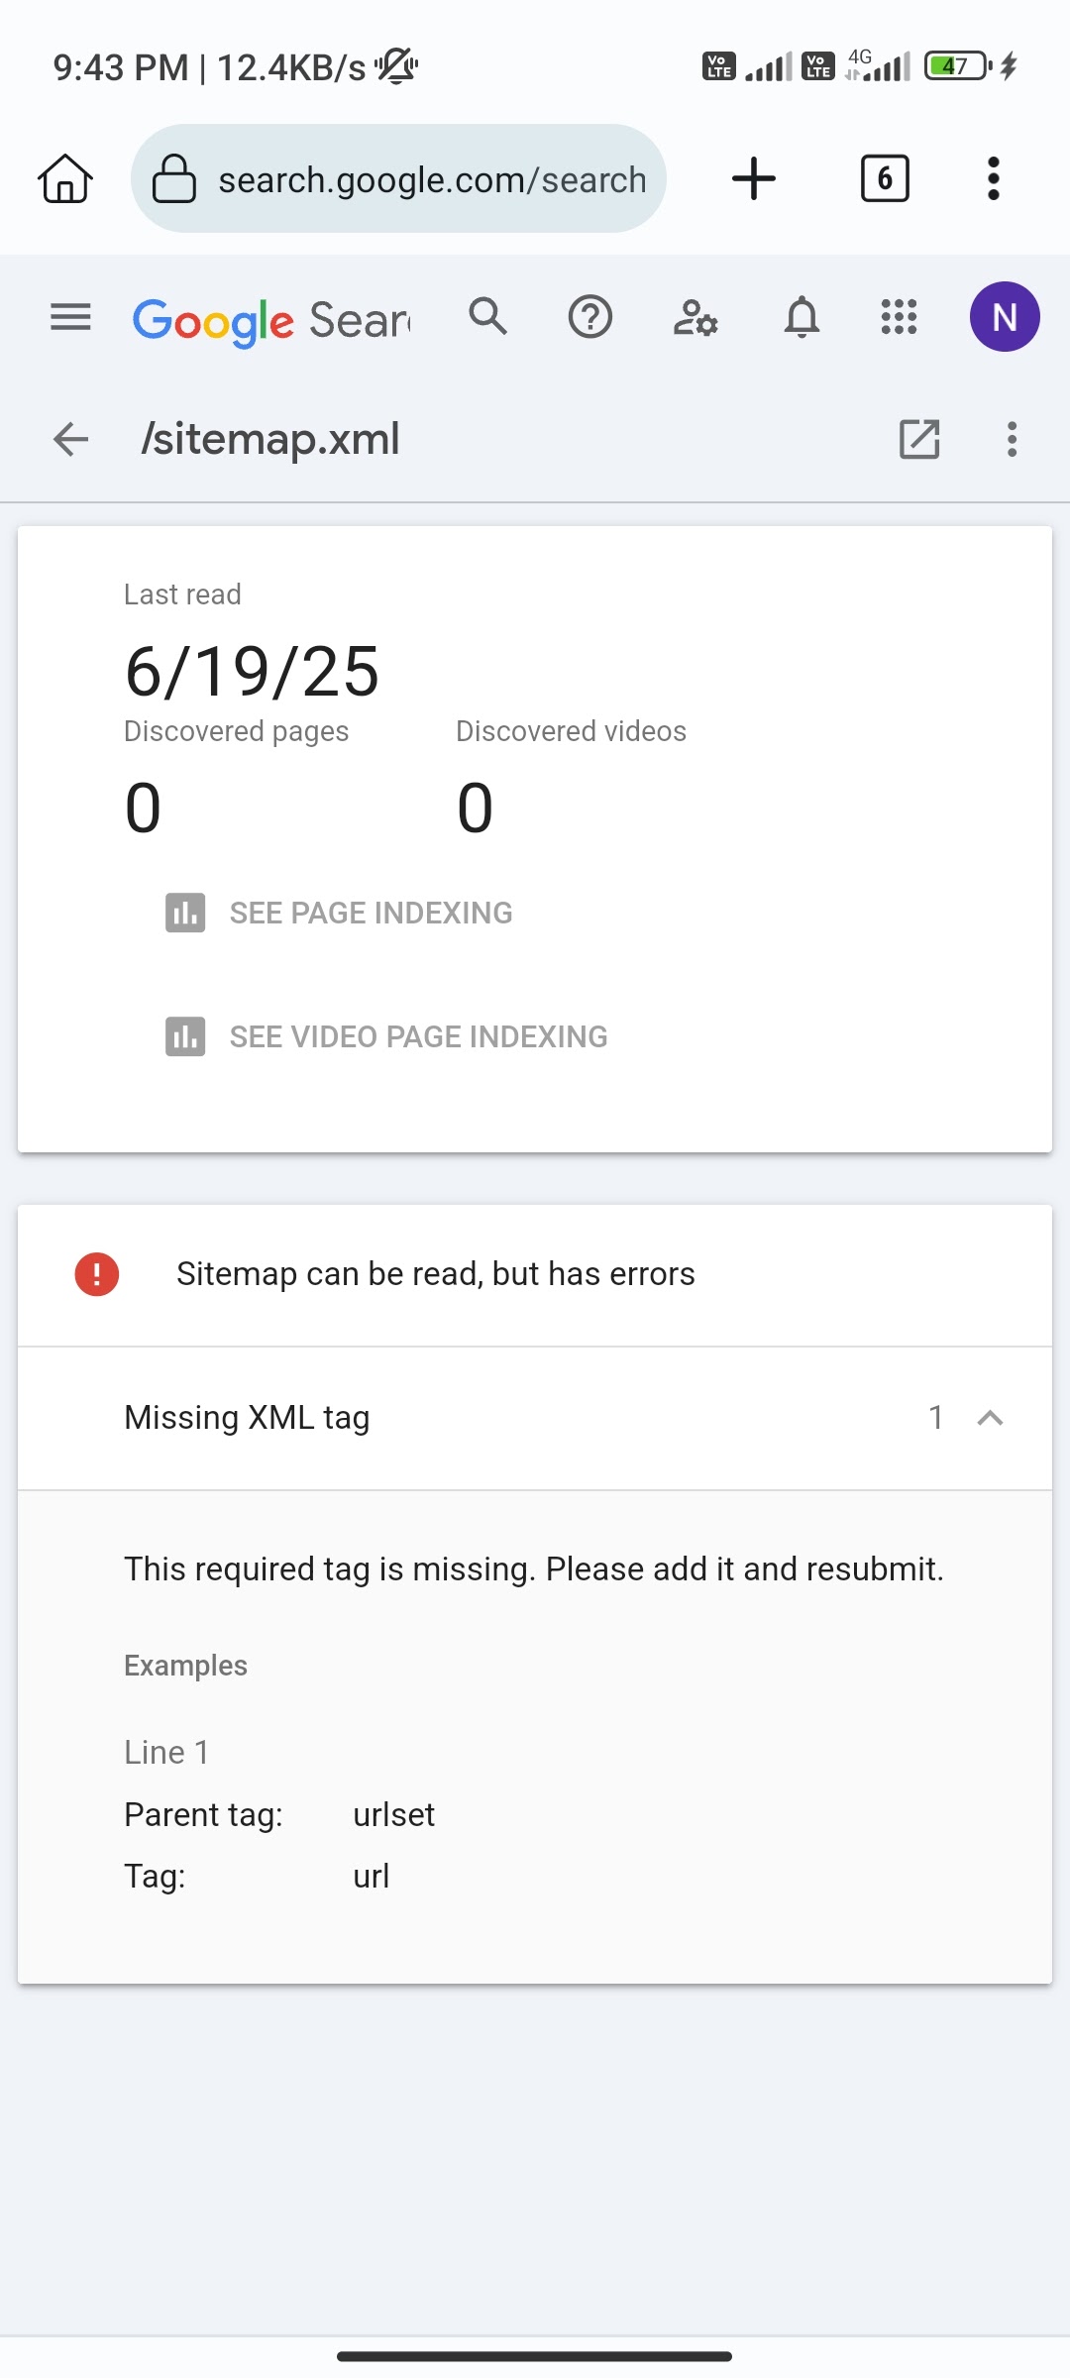This screenshot has height=2378, width=1070.
Task: Open the purple N account avatar
Action: tap(1004, 317)
